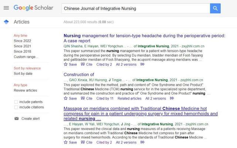Click star icon for tension-type headache result

pos(65,64)
